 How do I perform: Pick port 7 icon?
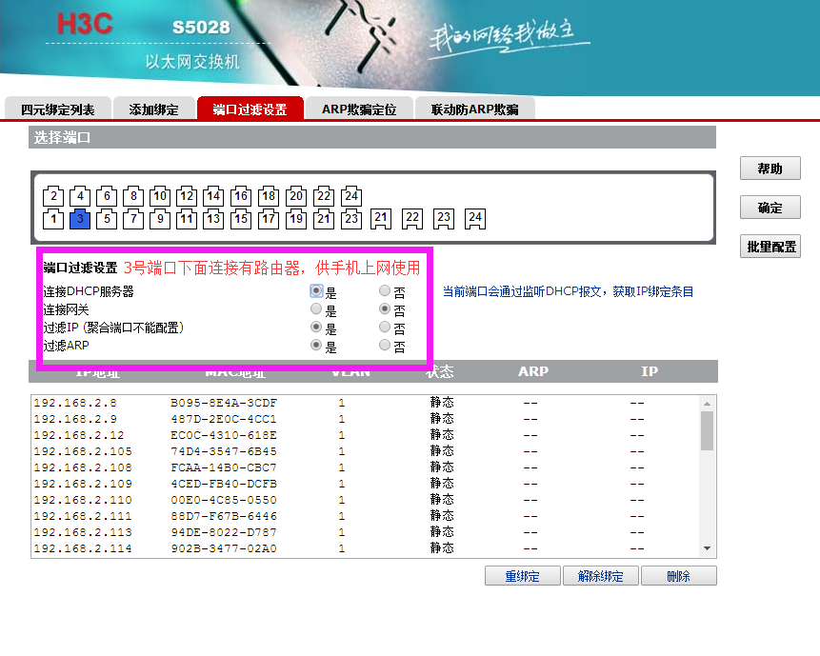click(133, 219)
